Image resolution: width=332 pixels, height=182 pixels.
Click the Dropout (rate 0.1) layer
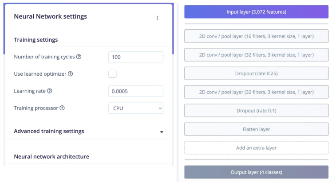pos(256,110)
